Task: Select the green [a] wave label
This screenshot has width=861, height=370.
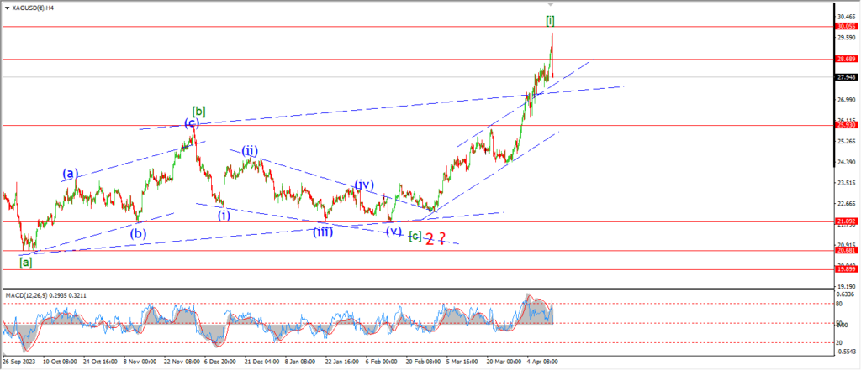Action: click(26, 263)
